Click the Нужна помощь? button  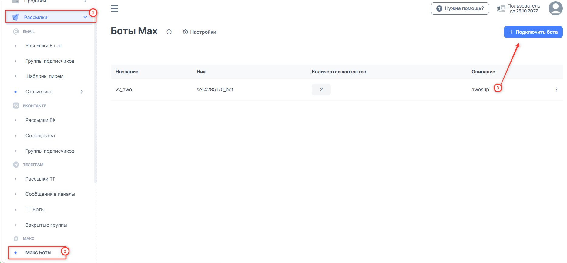pos(460,8)
